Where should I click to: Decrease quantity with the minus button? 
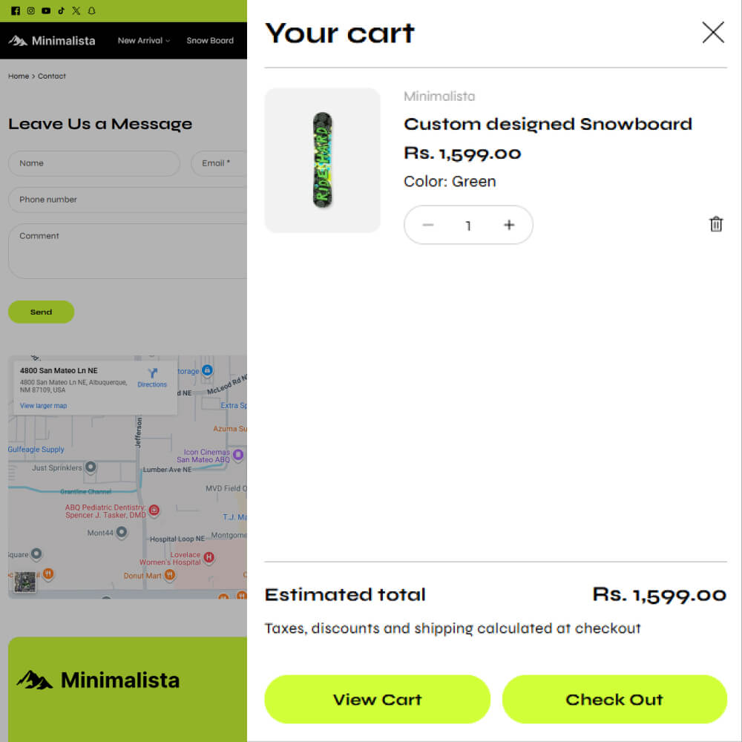(x=428, y=225)
